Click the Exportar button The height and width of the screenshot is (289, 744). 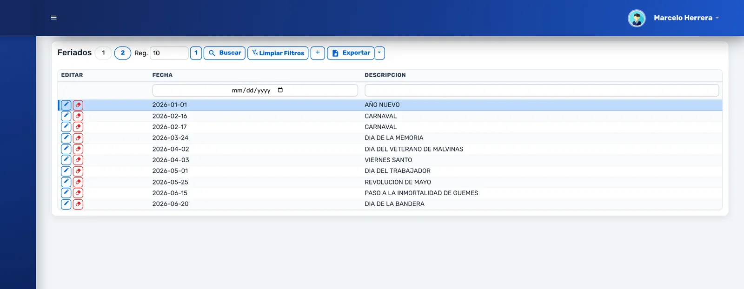351,53
